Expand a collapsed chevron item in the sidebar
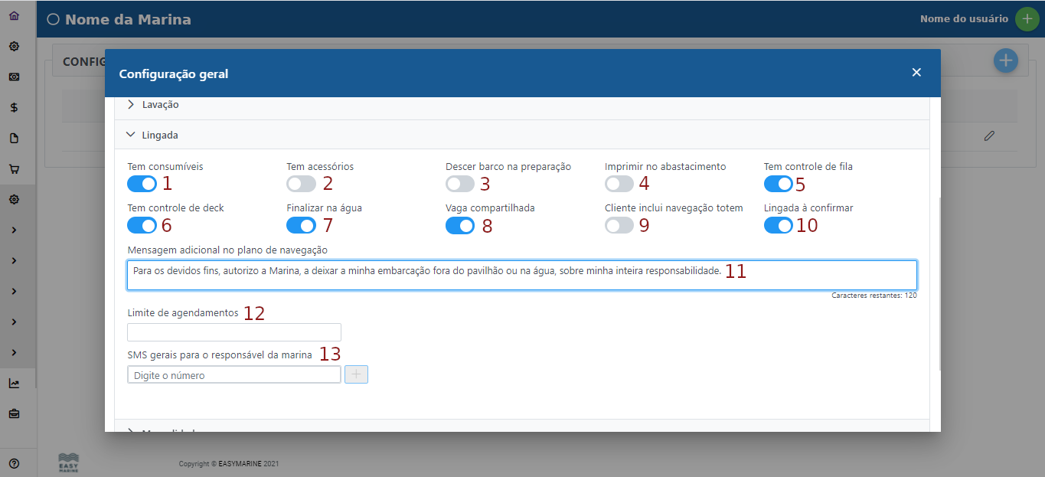The image size is (1045, 477). point(13,230)
